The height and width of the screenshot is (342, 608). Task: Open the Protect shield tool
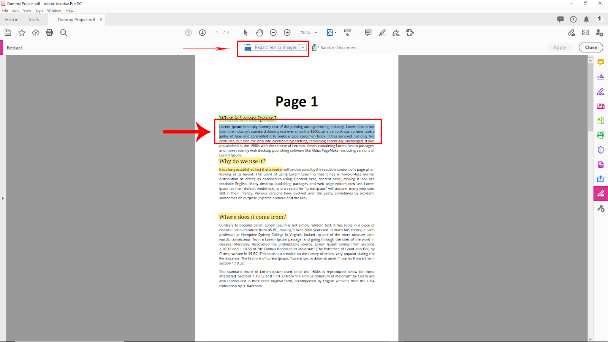(x=601, y=150)
